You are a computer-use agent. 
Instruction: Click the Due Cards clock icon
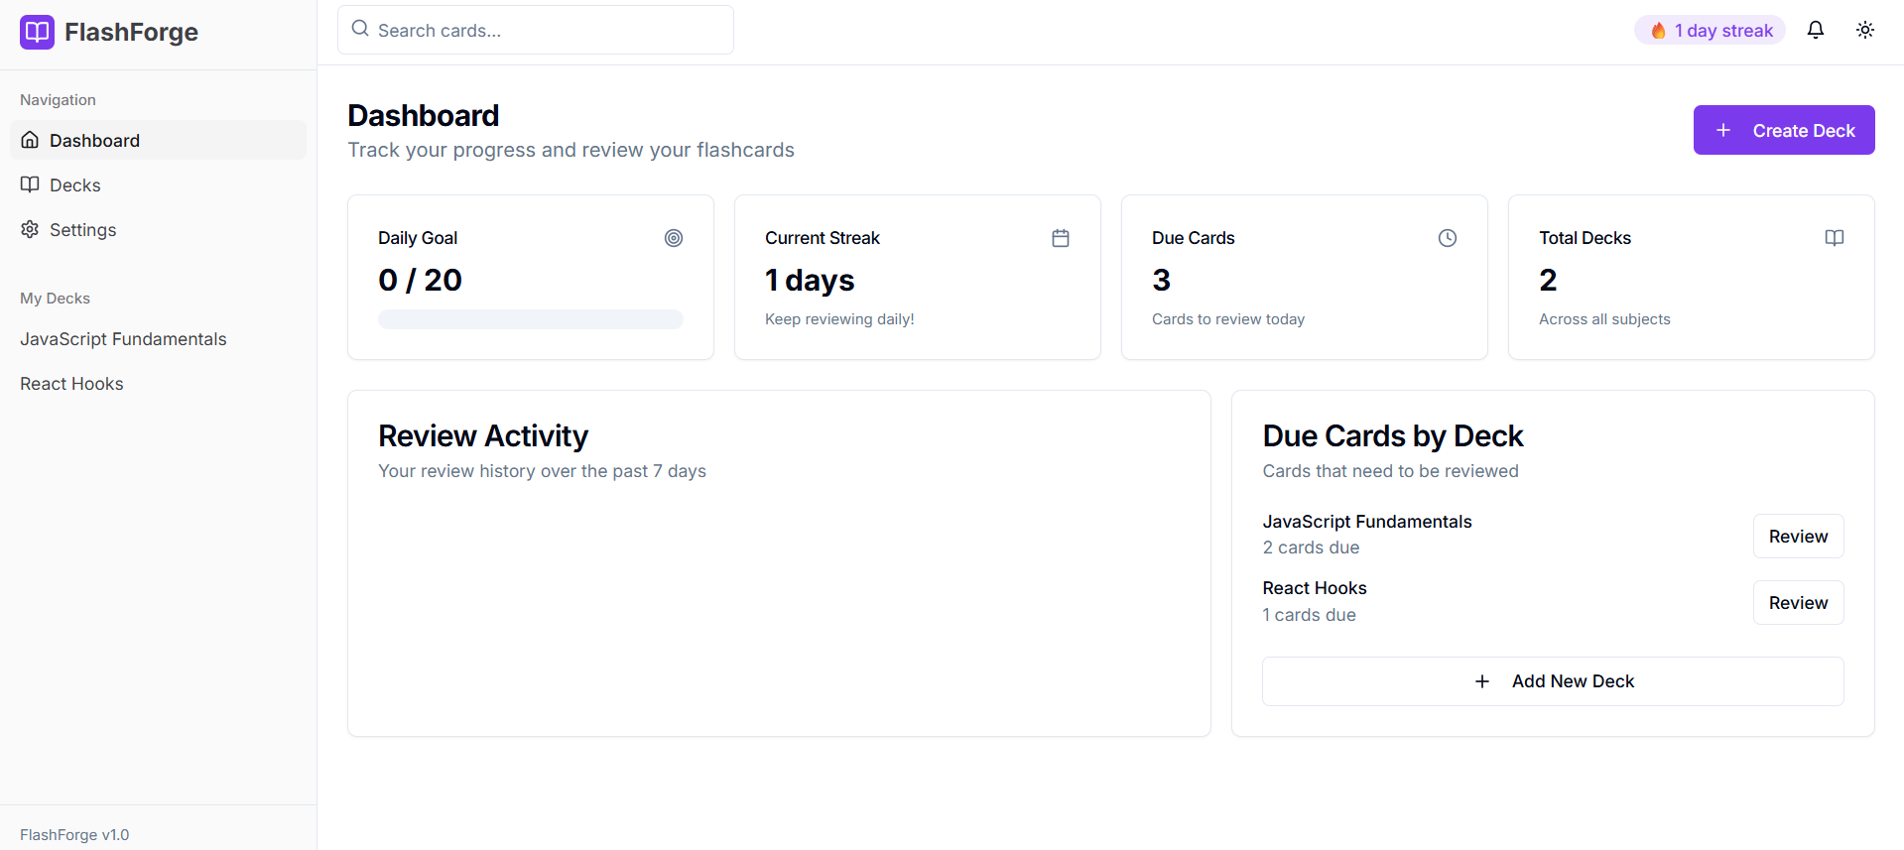pyautogui.click(x=1447, y=238)
